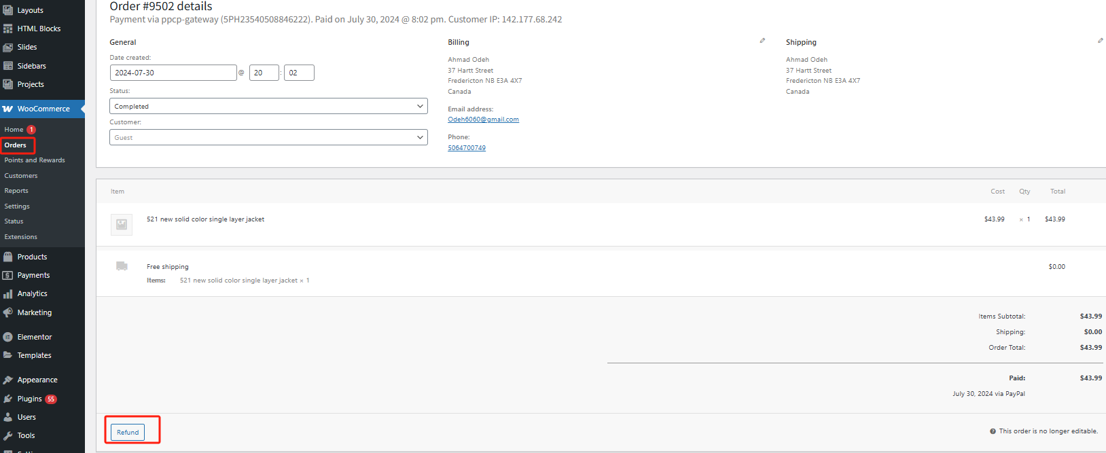The width and height of the screenshot is (1106, 453).
Task: Click the Billing edit pencil icon
Action: [762, 41]
